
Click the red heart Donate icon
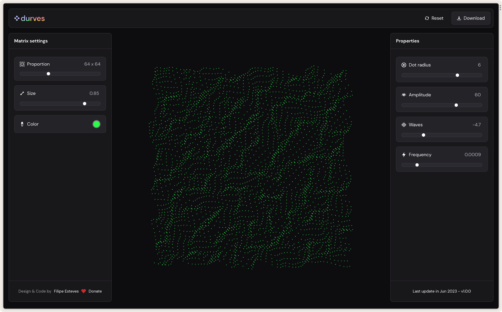(x=83, y=291)
